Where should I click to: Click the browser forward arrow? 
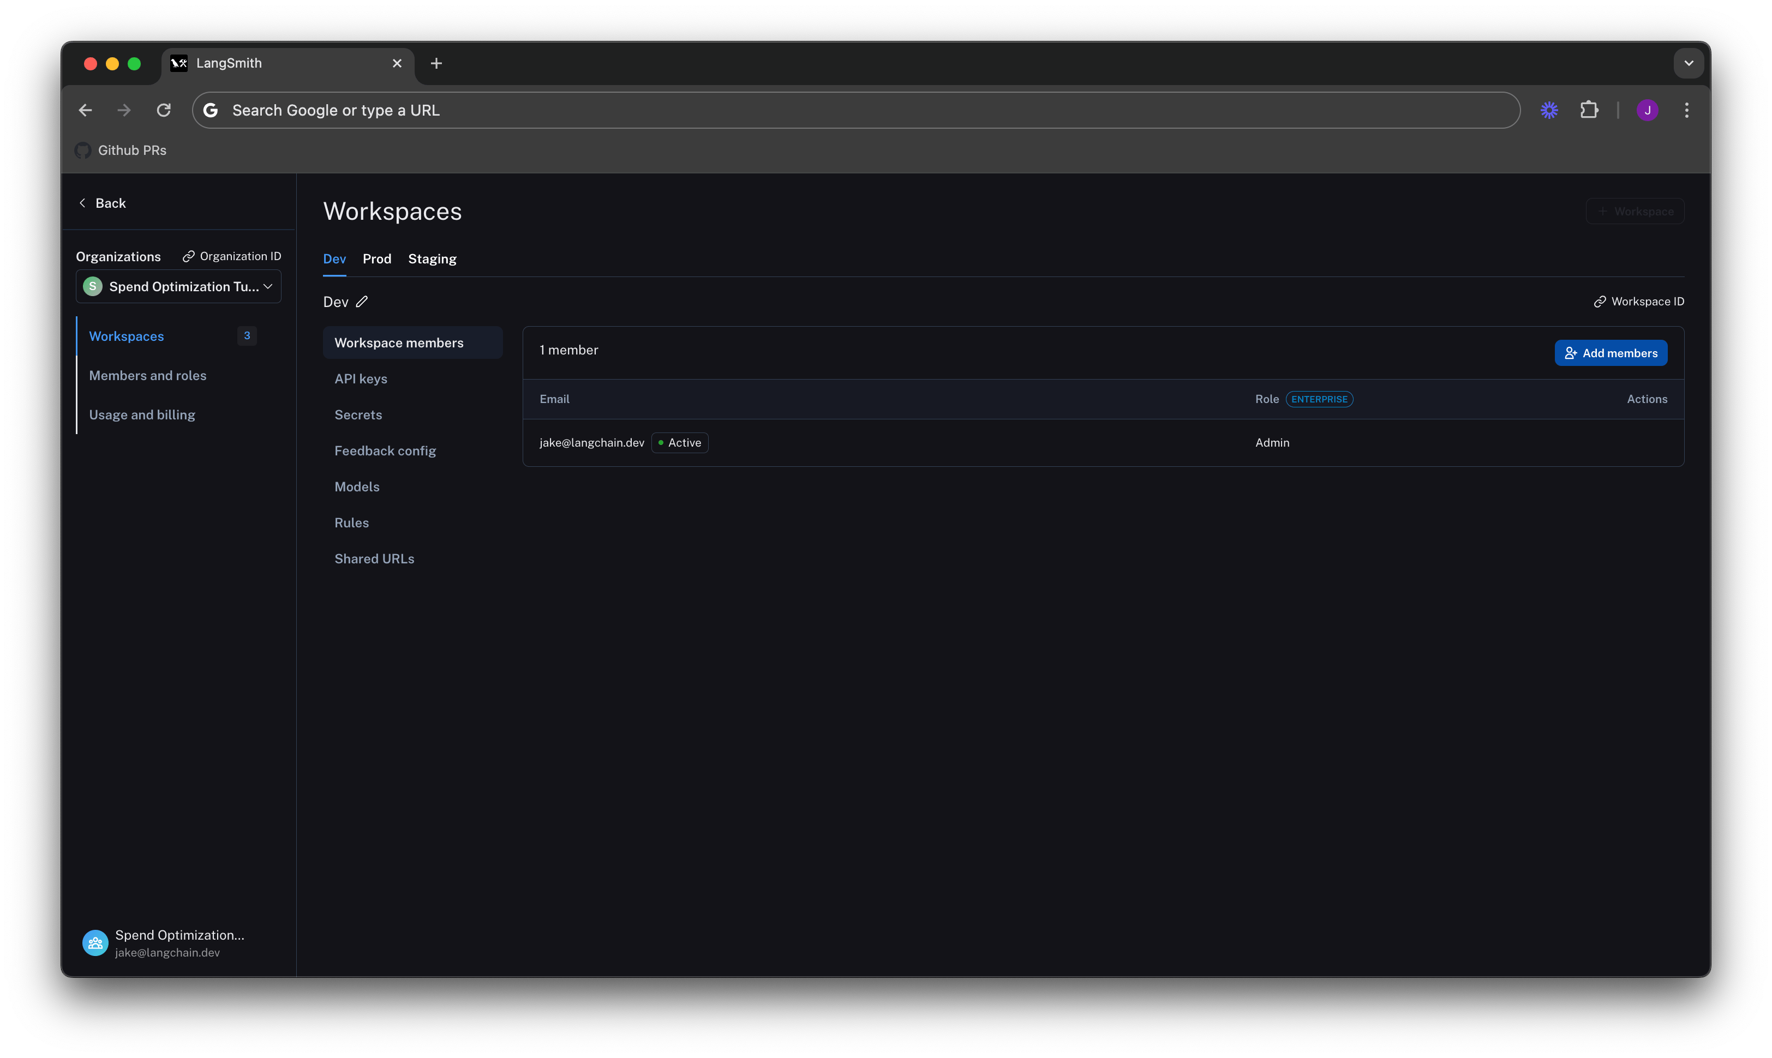point(124,110)
